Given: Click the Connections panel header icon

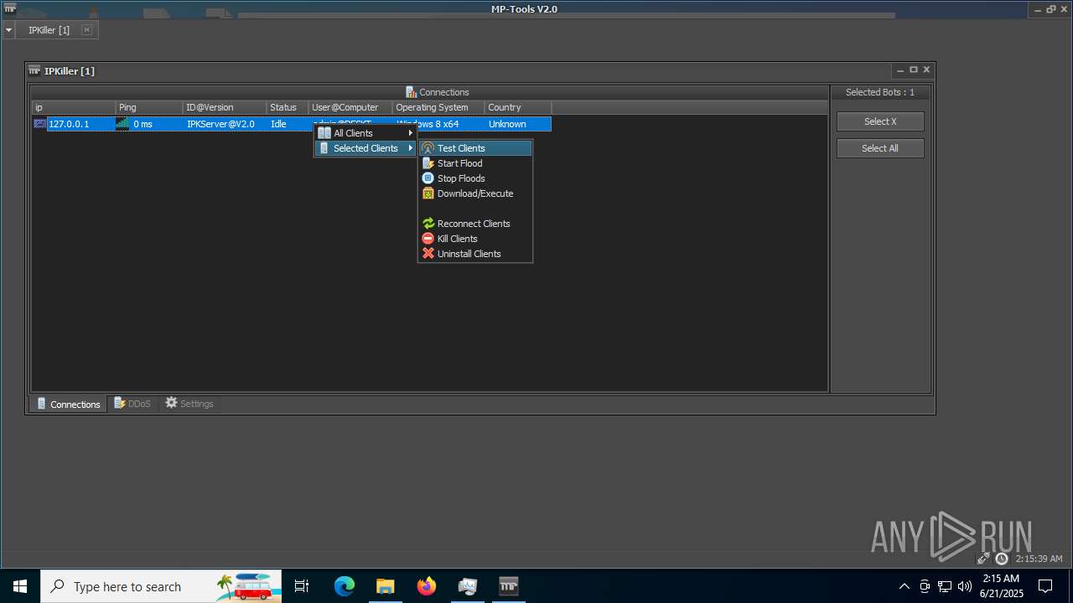Looking at the screenshot, I should pos(411,92).
